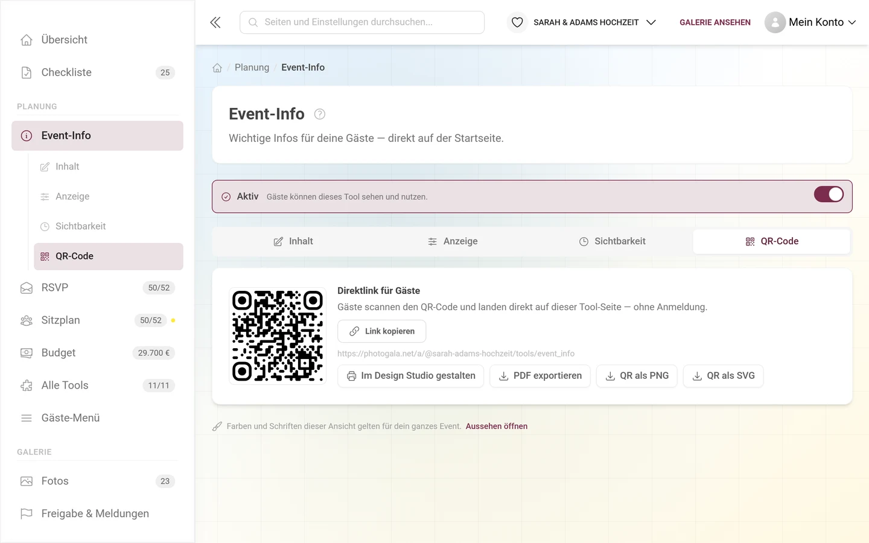Click the Sitzplan 50/52 badge
869x543 pixels.
pos(151,320)
